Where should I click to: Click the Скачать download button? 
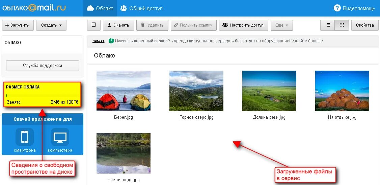118,25
